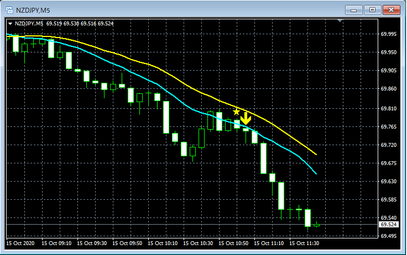407x255 pixels.
Task: Click the 69.860 price scale label
Action: click(x=389, y=89)
